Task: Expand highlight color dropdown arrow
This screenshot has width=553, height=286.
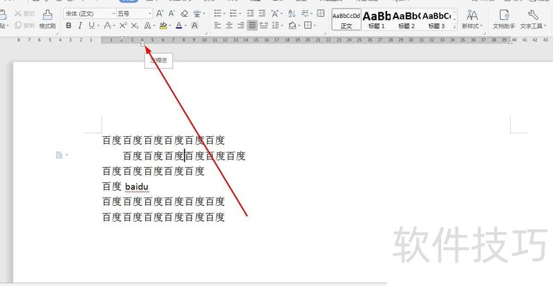Action: (x=170, y=26)
